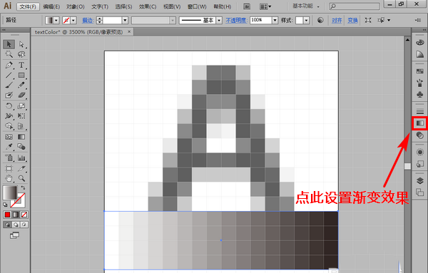
Task: Open the Symbols panel (club icon)
Action: point(420,94)
